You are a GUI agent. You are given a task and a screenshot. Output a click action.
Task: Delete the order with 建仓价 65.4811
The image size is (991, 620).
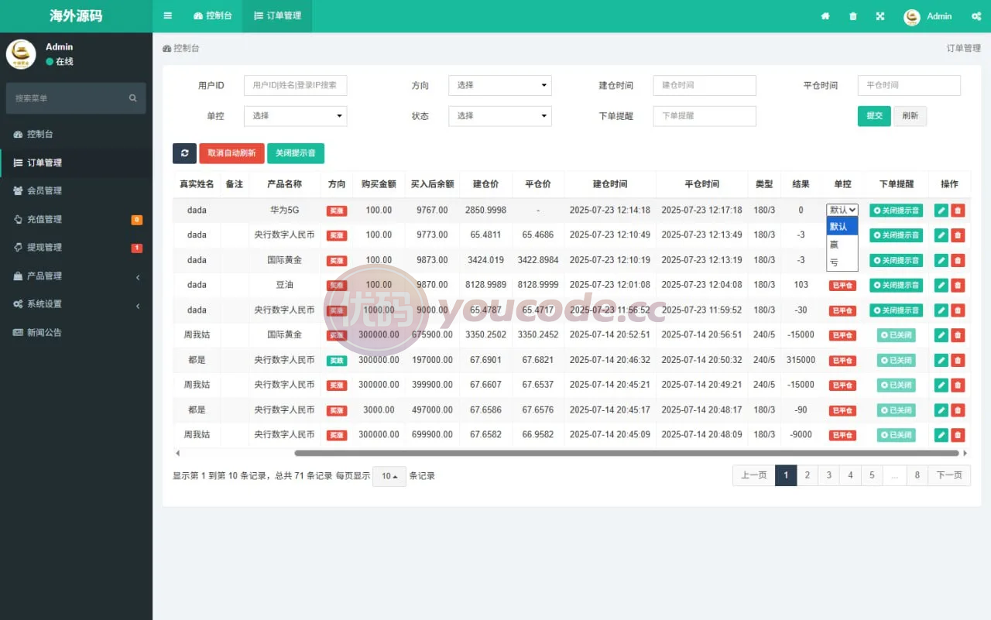[x=958, y=235]
